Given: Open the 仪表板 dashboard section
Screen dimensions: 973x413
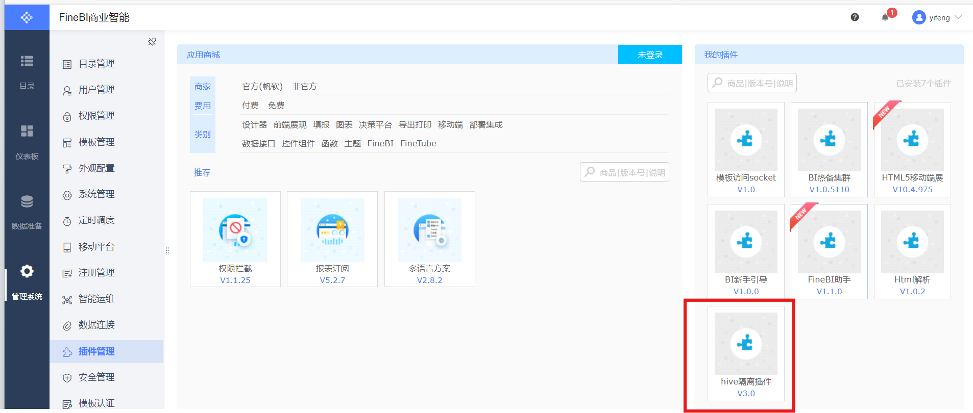Looking at the screenshot, I should [27, 143].
